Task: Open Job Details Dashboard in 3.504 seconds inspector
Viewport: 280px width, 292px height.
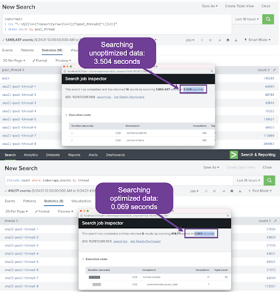Action: click(129, 97)
